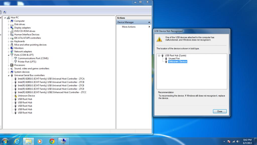
Task: Select USB Universal Host Controller - 27C9
Action: click(51, 89)
